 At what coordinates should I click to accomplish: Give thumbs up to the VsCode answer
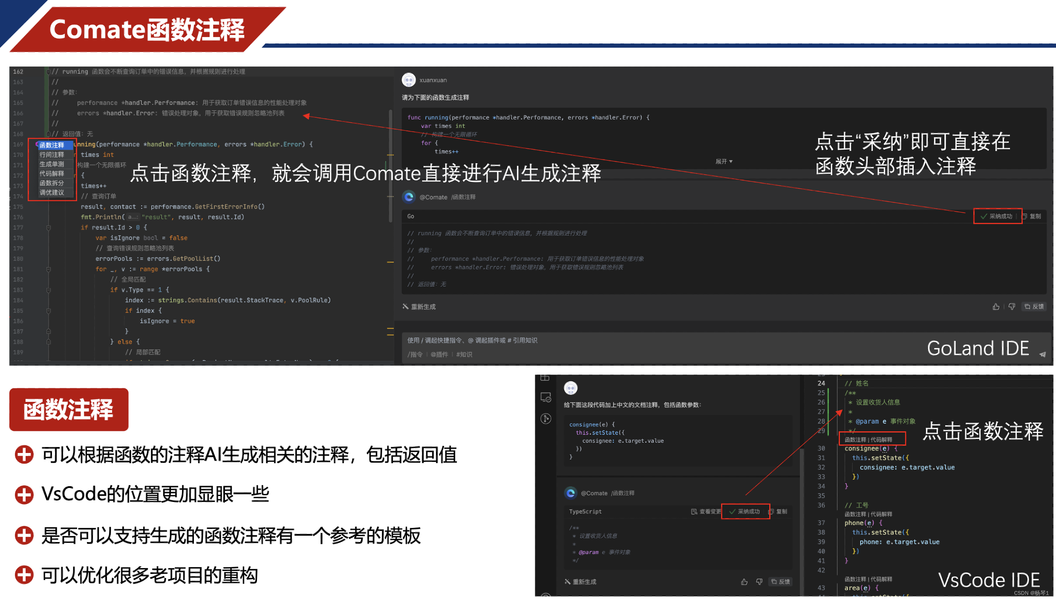[744, 582]
